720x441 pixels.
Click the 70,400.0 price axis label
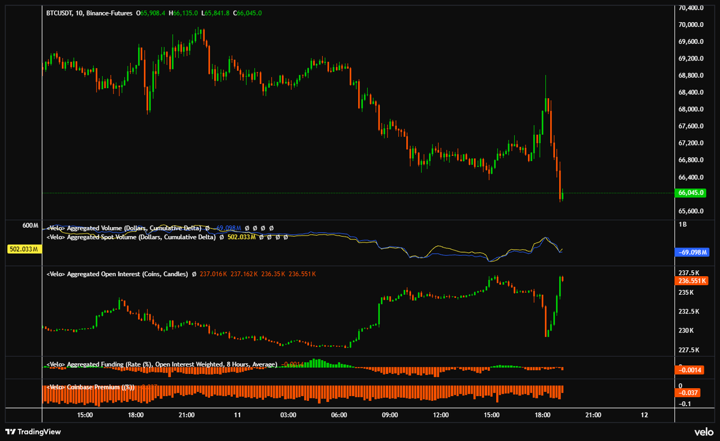pyautogui.click(x=690, y=8)
